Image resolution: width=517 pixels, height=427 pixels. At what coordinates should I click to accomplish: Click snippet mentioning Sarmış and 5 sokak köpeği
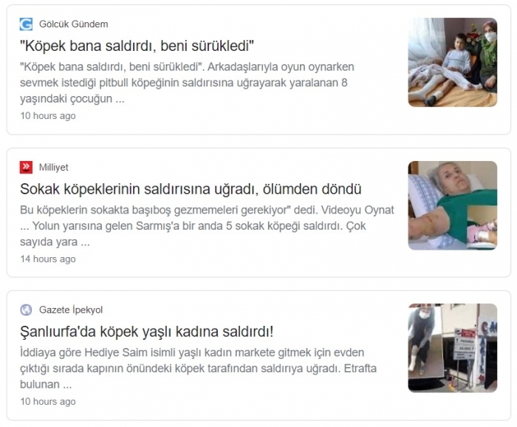click(207, 226)
